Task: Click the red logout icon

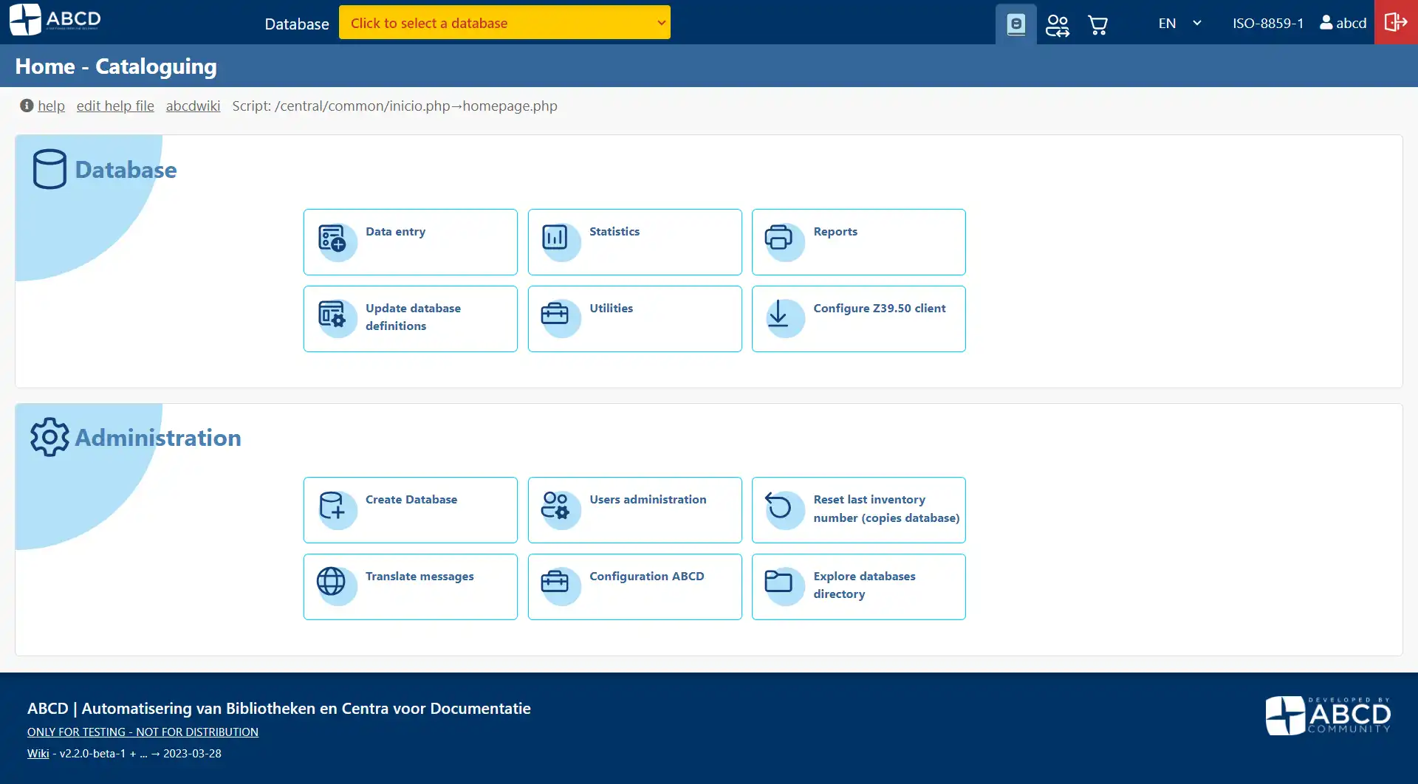Action: (x=1395, y=22)
